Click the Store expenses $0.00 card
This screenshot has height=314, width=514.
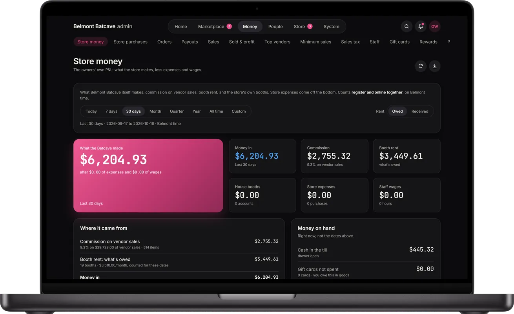pos(335,195)
